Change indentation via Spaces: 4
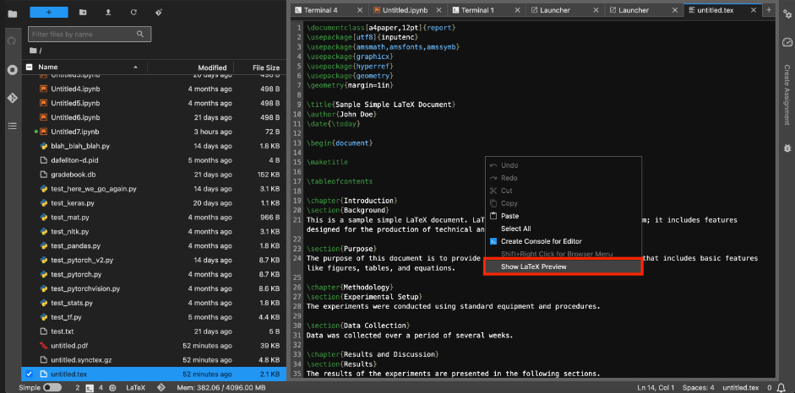 click(699, 388)
